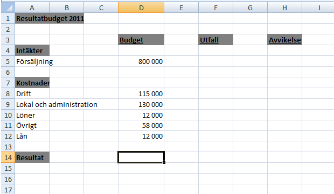Select row 3 header

[8, 40]
